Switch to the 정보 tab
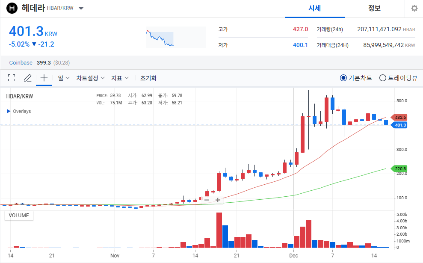This screenshot has width=423, height=263. point(374,9)
